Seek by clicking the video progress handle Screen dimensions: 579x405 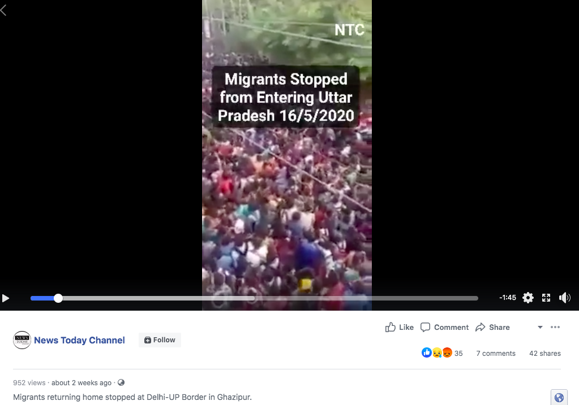point(58,298)
